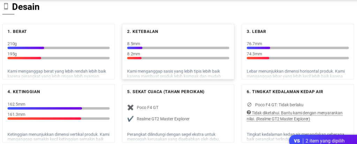This screenshot has height=144, width=357.
Task: Select the 8.2mm thickness bar
Action: [178, 58]
